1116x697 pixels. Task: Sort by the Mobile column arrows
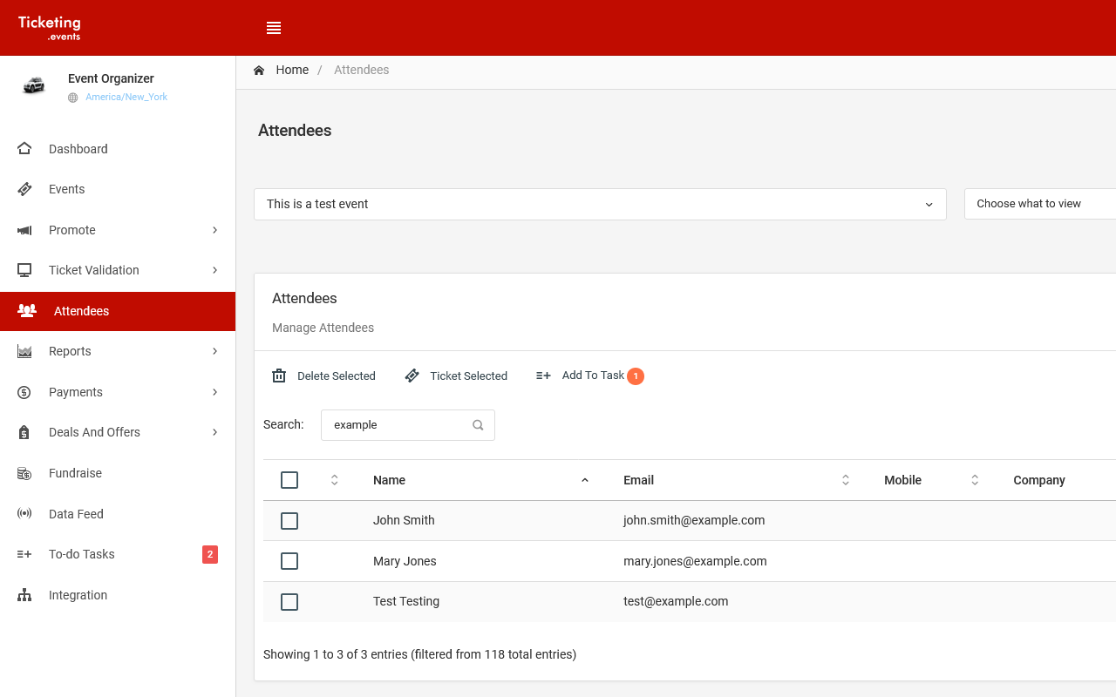coord(975,480)
